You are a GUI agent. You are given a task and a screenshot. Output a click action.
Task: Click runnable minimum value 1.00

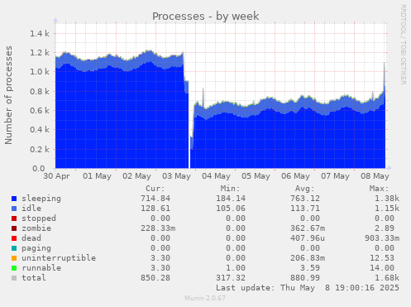tap(236, 268)
